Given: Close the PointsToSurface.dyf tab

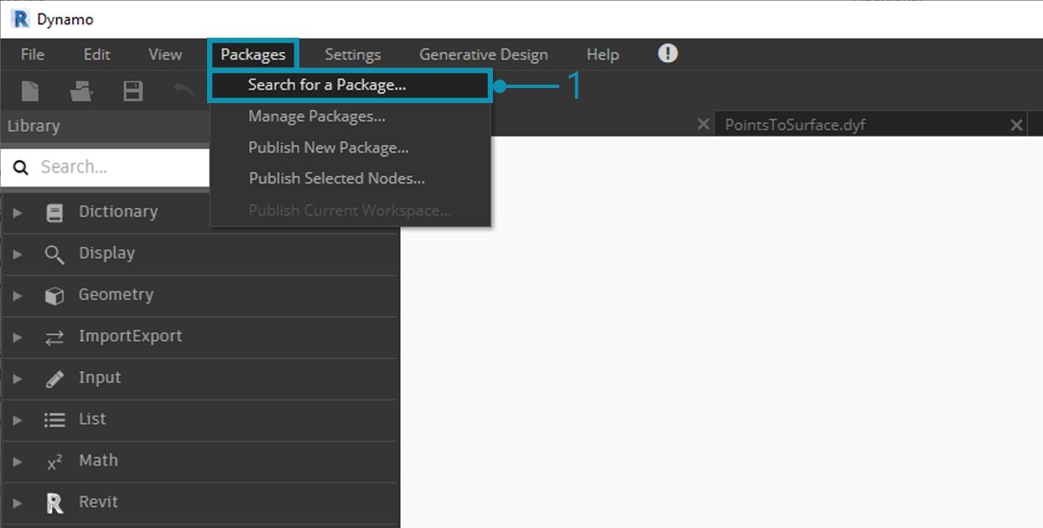Looking at the screenshot, I should (x=1016, y=125).
